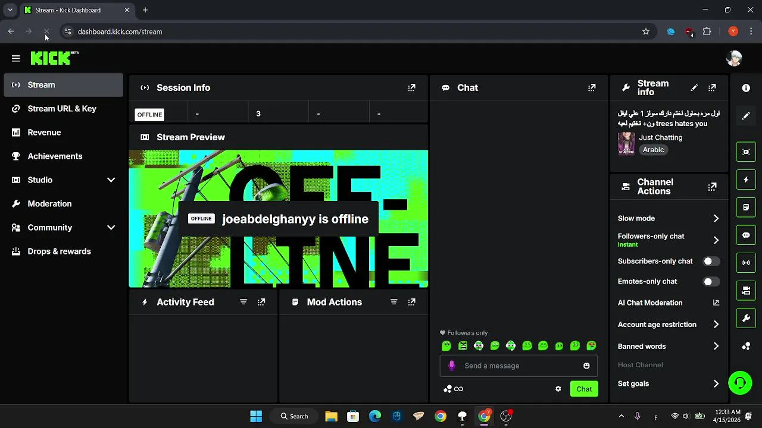Image resolution: width=762 pixels, height=428 pixels.
Task: Toggle the stream info wrench widget in right rail
Action: point(746,319)
